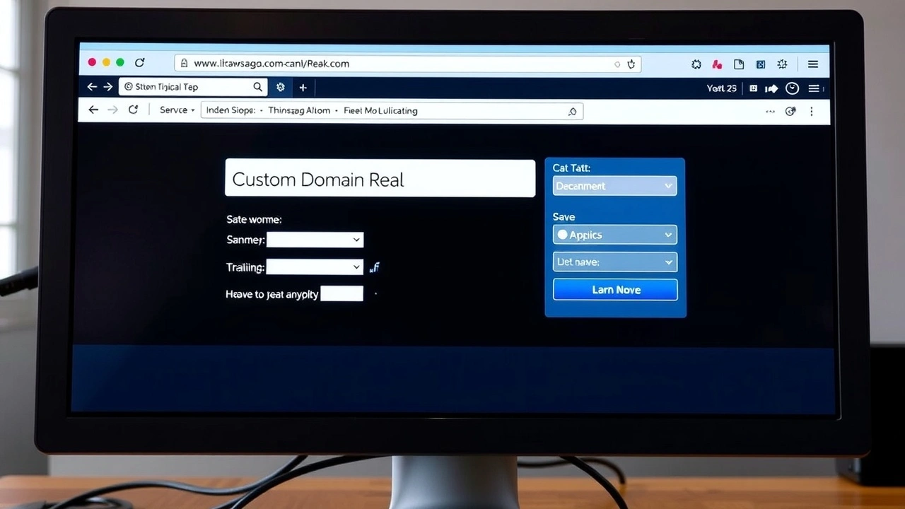The width and height of the screenshot is (905, 509).
Task: Click the Custom Domain Real field
Action: (x=380, y=178)
